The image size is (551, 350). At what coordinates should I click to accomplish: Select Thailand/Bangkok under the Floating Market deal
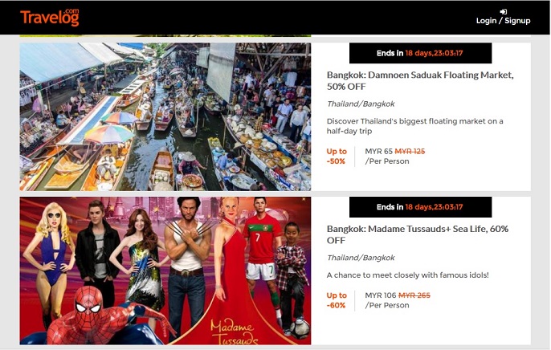pyautogui.click(x=361, y=104)
